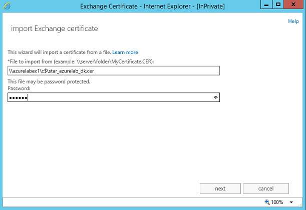The image size is (306, 210).
Task: Click the File to import from label
Action: tap(81, 61)
